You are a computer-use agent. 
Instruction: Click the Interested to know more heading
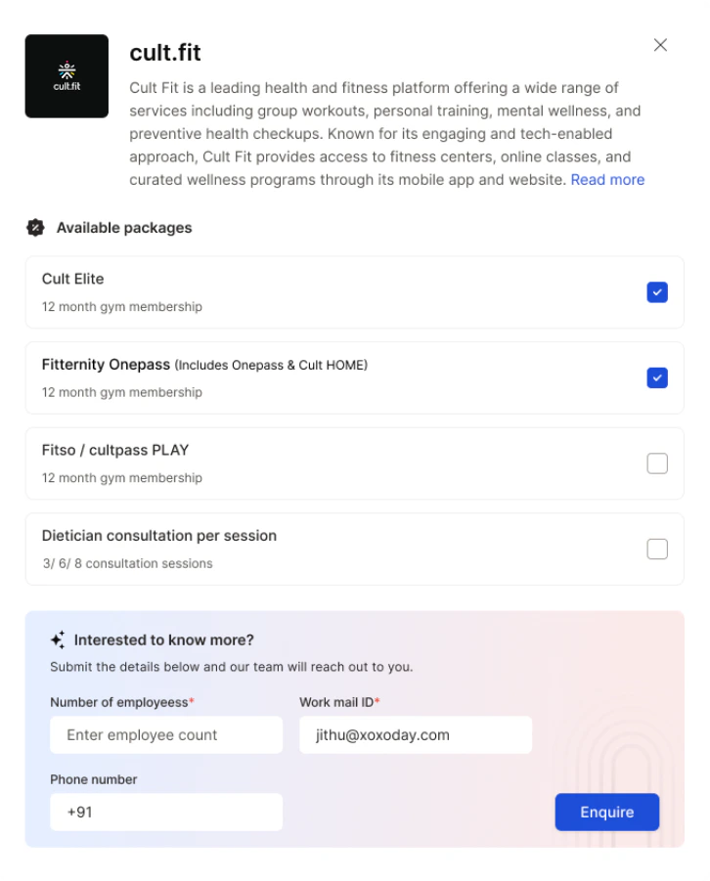click(163, 639)
